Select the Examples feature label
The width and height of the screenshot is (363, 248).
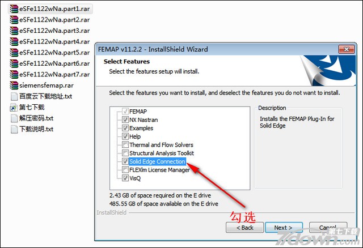(141, 129)
